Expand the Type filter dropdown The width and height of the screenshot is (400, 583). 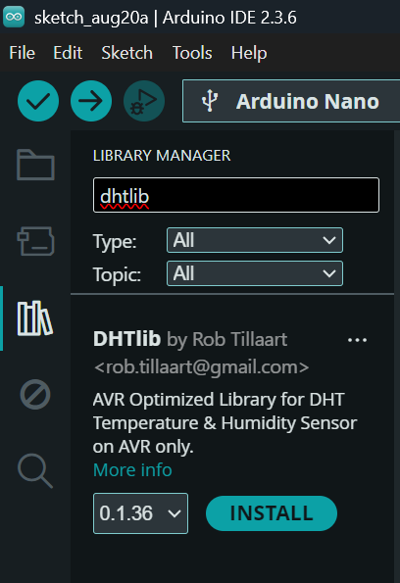pyautogui.click(x=255, y=240)
